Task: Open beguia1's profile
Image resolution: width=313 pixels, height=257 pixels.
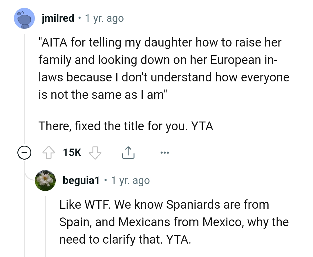Action: point(81,180)
